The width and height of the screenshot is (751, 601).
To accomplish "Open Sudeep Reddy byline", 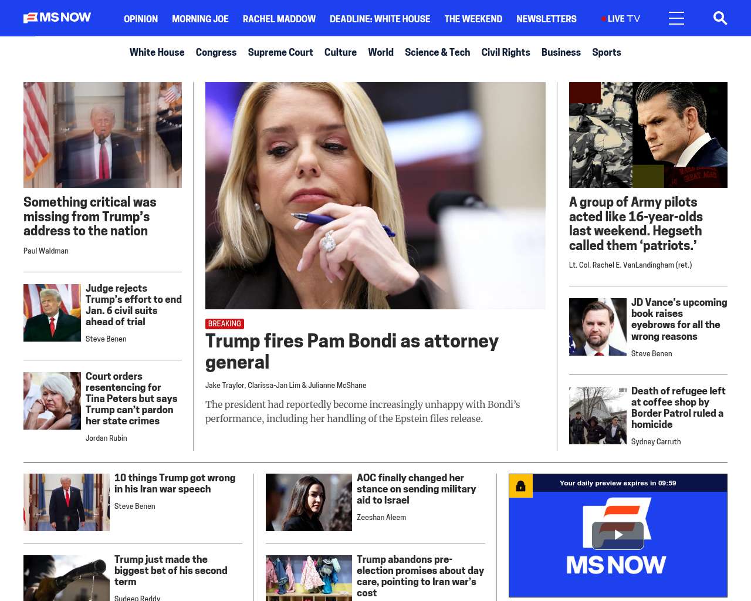I will point(137,598).
